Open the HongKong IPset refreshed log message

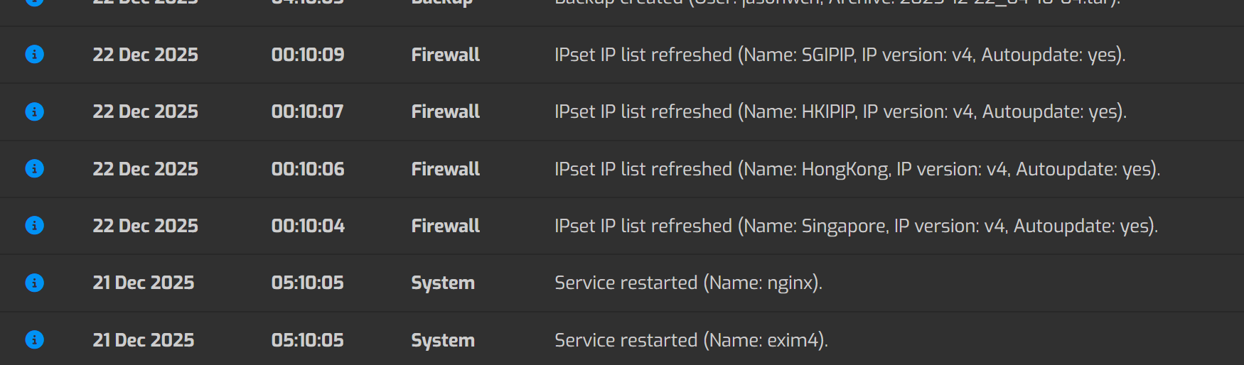pos(857,169)
